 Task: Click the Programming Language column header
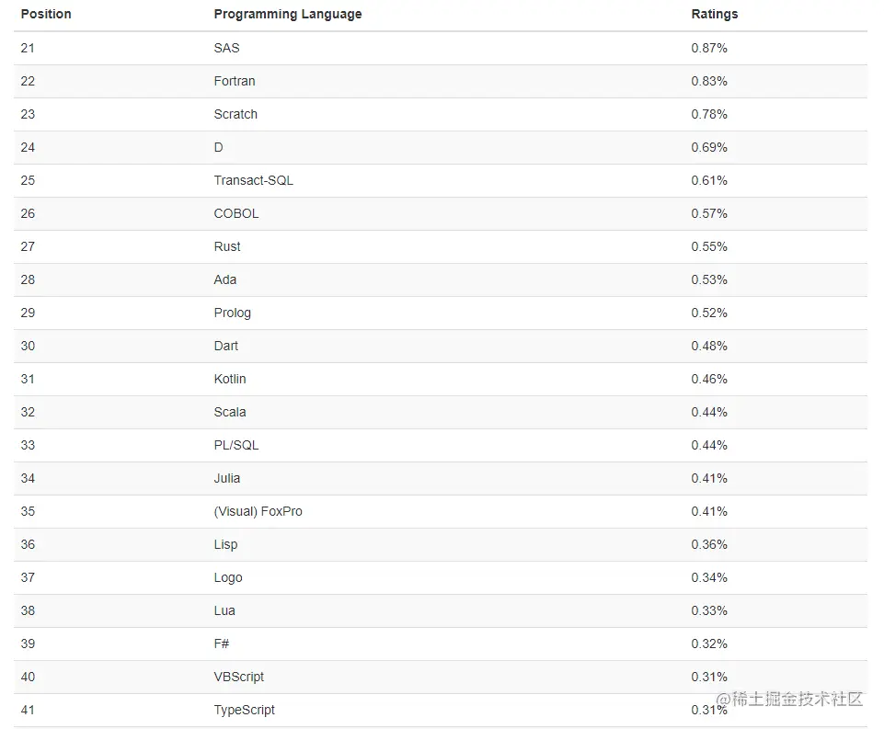tap(288, 14)
